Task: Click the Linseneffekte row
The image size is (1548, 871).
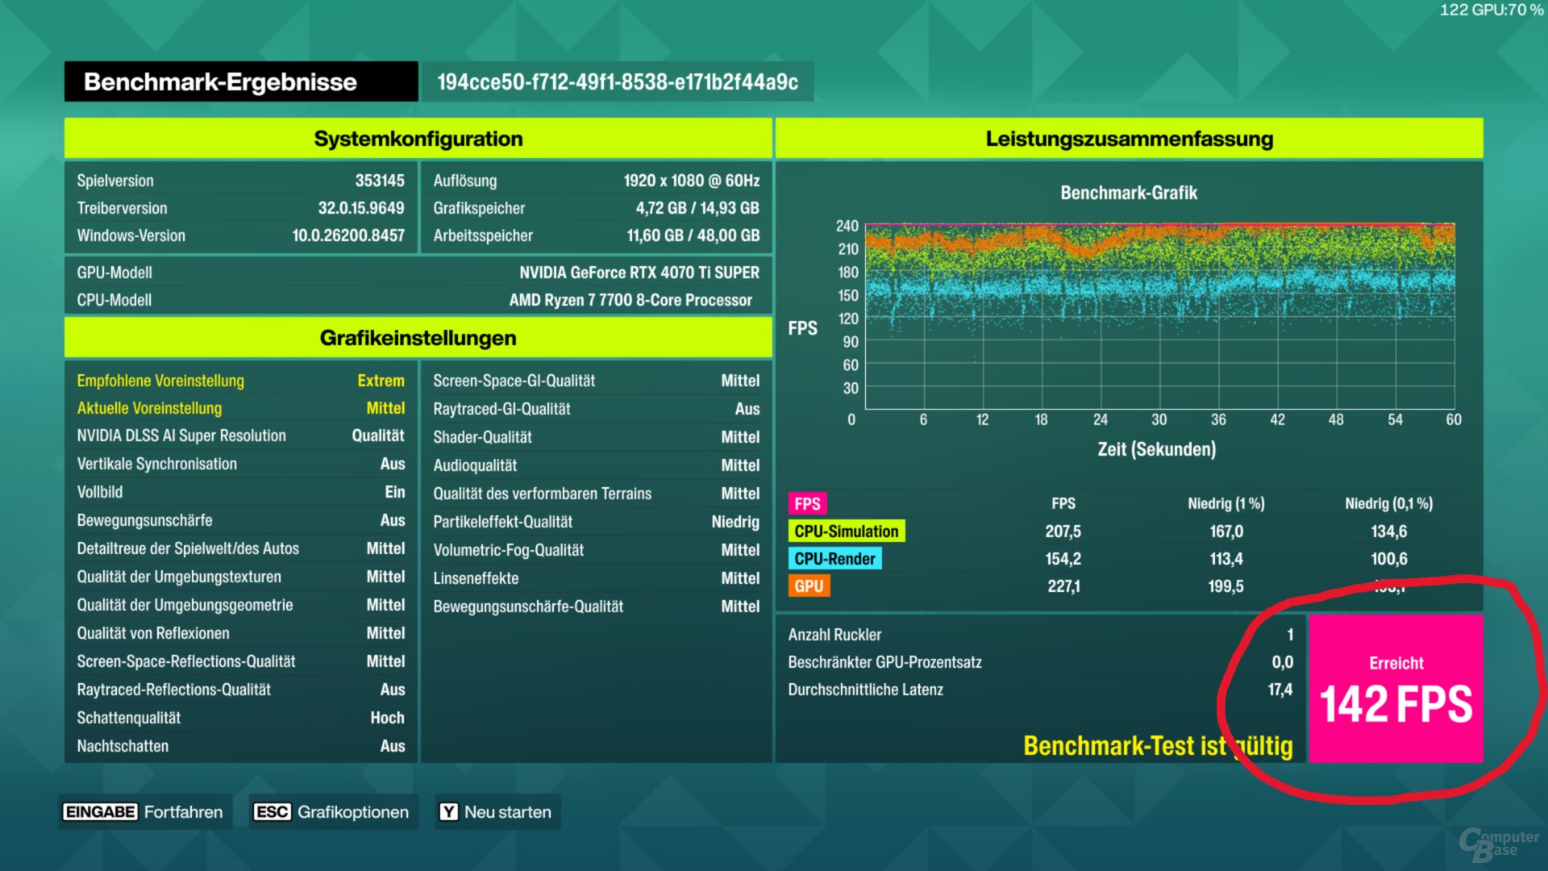Action: pos(596,578)
